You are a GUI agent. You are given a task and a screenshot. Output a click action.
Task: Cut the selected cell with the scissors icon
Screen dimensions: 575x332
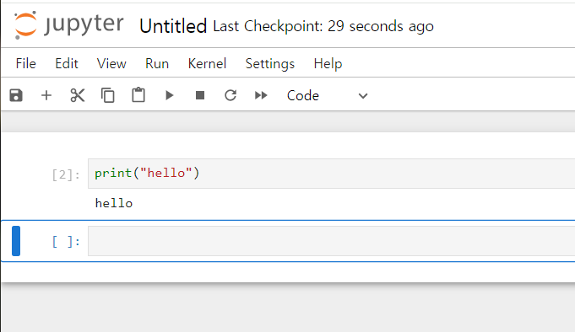(78, 95)
